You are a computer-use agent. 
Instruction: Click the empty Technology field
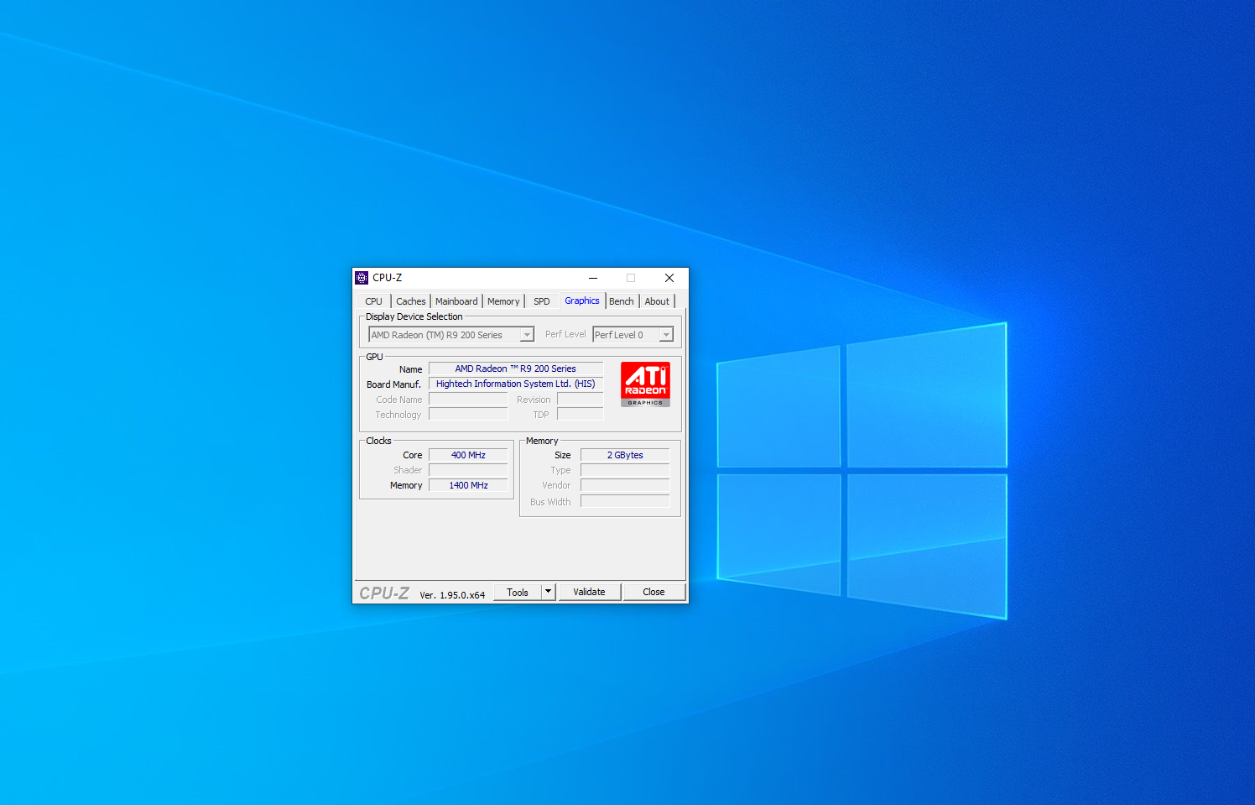tap(468, 415)
